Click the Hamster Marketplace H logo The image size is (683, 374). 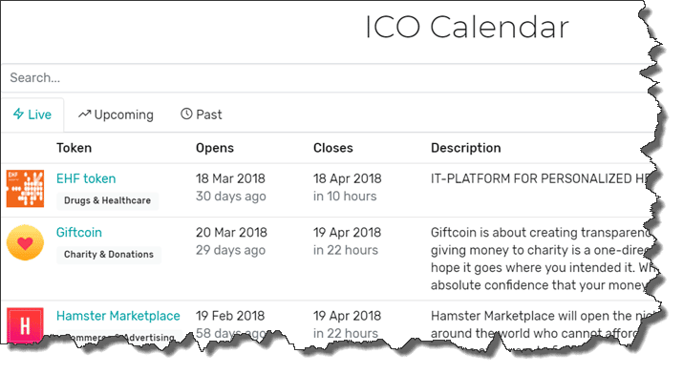tap(25, 325)
